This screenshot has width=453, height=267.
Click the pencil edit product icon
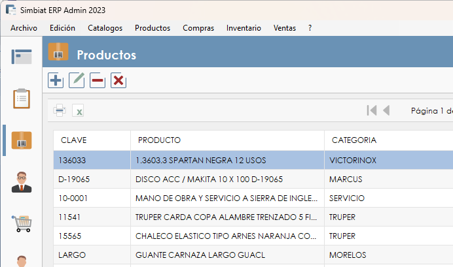point(77,80)
